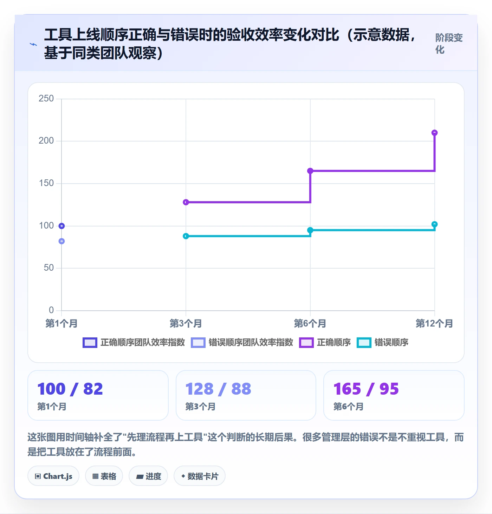Open the 100 / 82 第1个月 data card
The width and height of the screenshot is (492, 514).
coord(98,395)
